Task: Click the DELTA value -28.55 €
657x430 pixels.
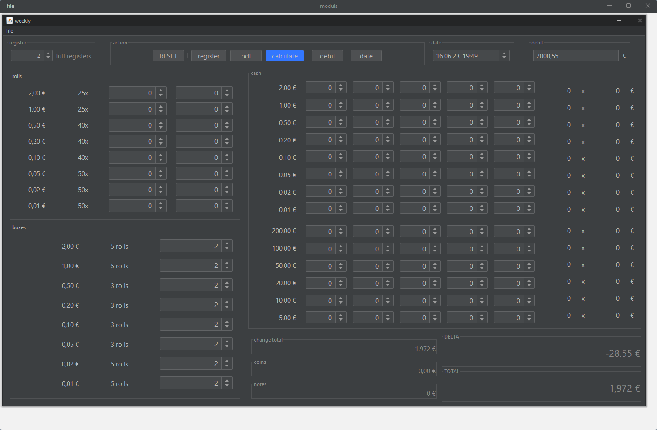Action: [x=622, y=353]
